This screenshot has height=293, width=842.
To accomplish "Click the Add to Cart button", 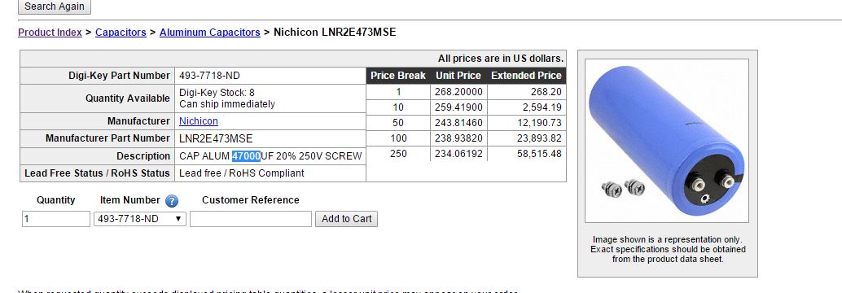I will click(346, 219).
